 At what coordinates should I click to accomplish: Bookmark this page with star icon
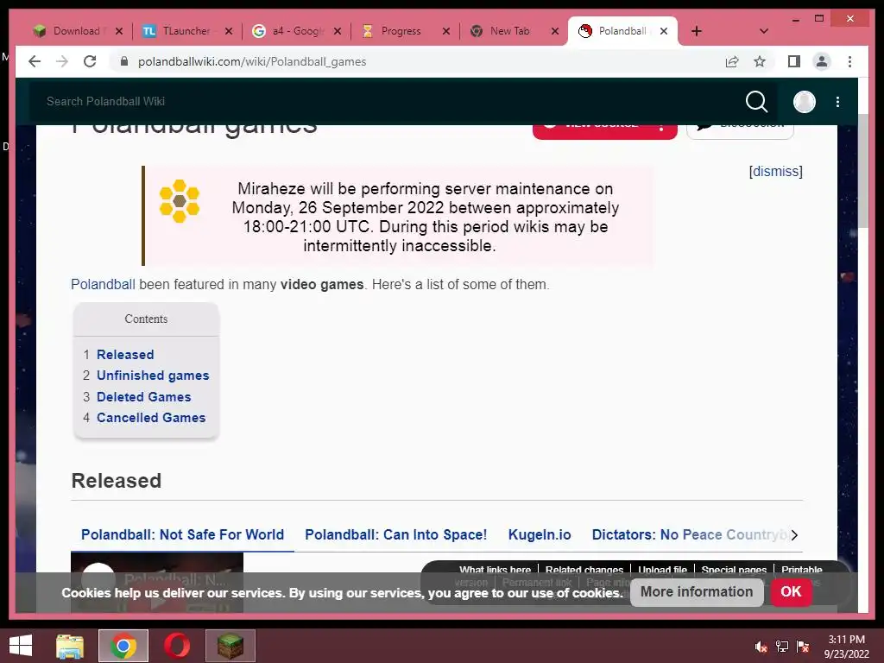tap(760, 61)
